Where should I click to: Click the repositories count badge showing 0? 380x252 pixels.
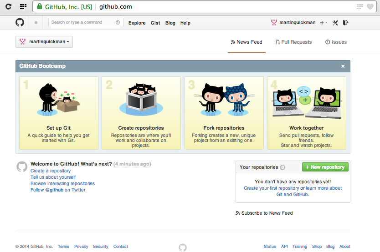pos(282,167)
